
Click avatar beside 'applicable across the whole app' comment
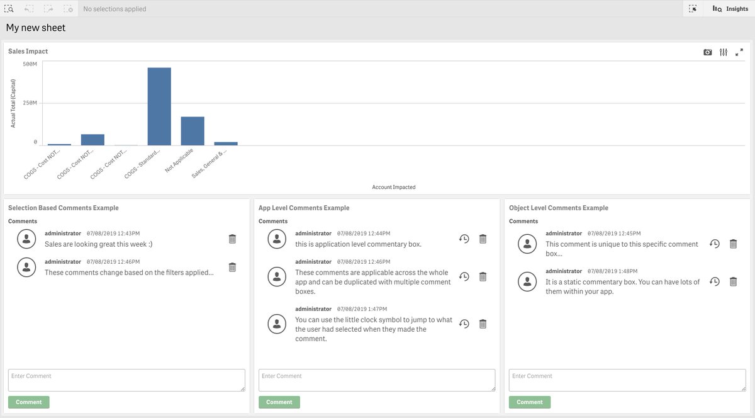point(277,276)
